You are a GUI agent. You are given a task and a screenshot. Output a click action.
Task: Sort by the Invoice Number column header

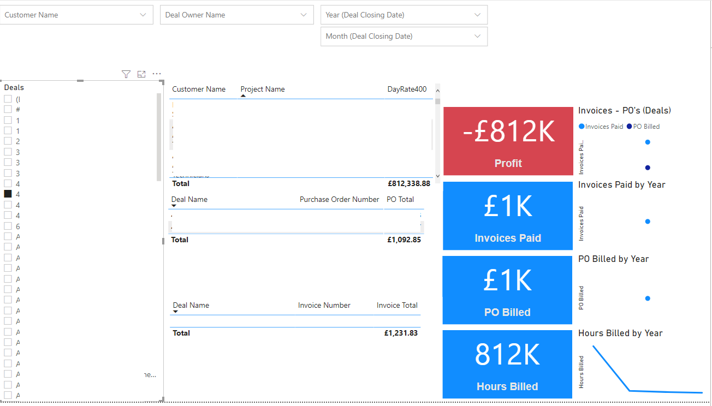coord(324,305)
